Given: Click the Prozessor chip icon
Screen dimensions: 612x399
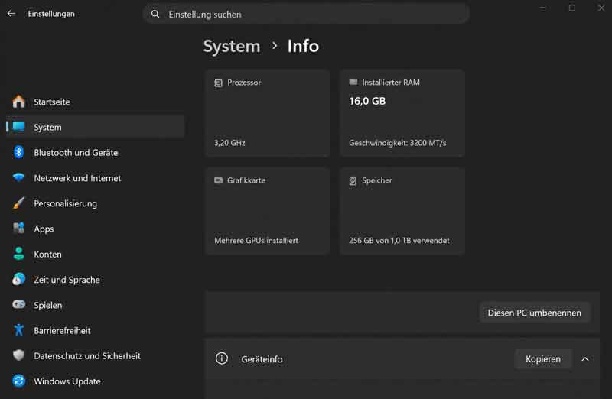Looking at the screenshot, I should pyautogui.click(x=218, y=83).
